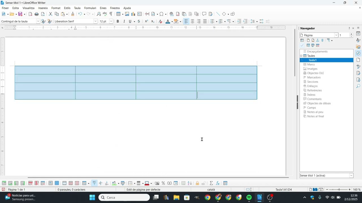Image resolution: width=362 pixels, height=203 pixels.
Task: Open the Eines menu
Action: click(103, 8)
